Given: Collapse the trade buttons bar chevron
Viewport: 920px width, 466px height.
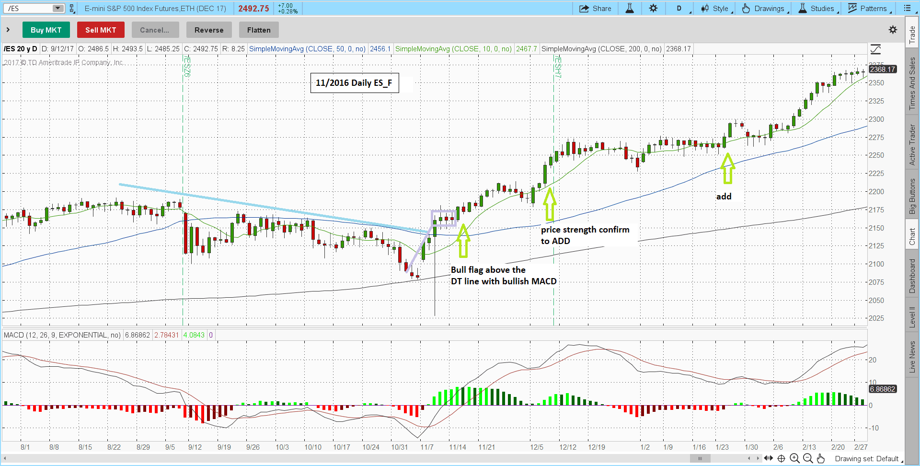Looking at the screenshot, I should point(8,30).
